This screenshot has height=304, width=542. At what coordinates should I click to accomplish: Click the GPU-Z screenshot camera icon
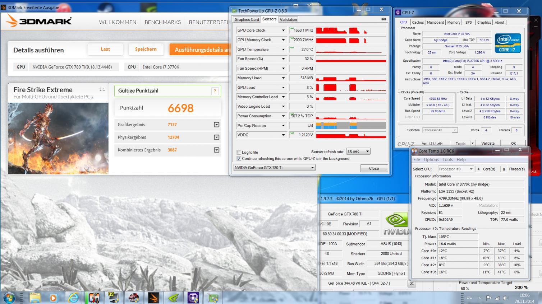[x=383, y=19]
